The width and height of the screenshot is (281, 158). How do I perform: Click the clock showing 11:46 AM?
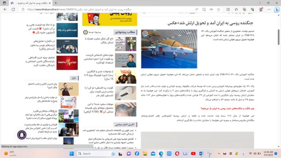coord(268,154)
